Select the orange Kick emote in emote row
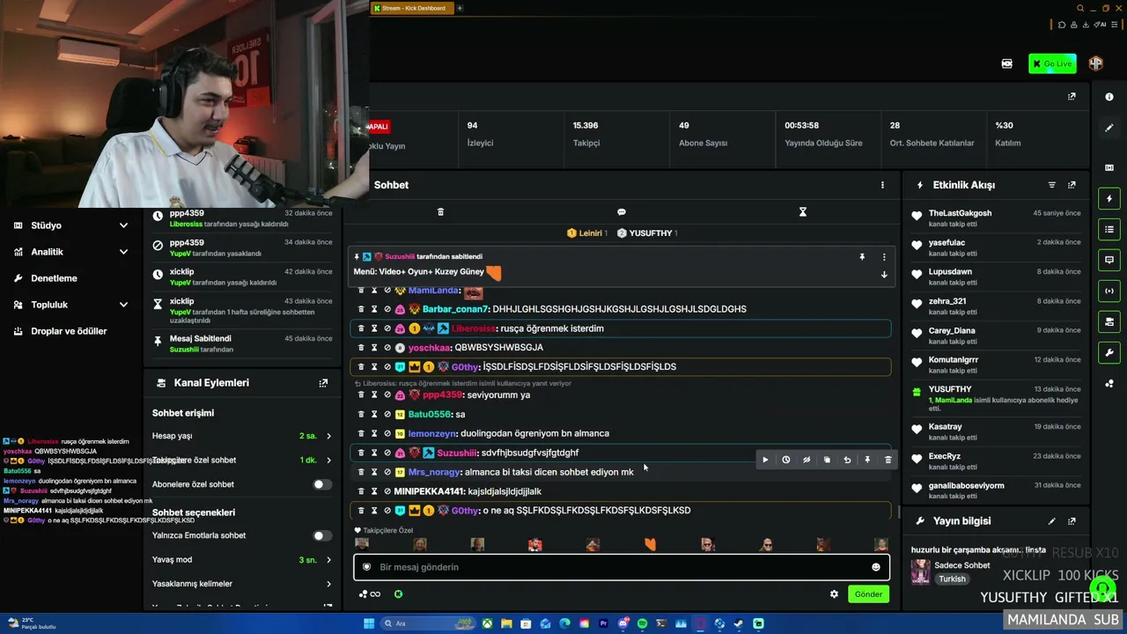The image size is (1127, 634). pyautogui.click(x=650, y=544)
